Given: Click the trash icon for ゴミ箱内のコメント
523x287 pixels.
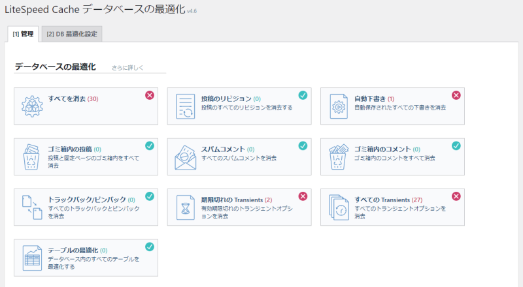Looking at the screenshot, I should point(338,157).
